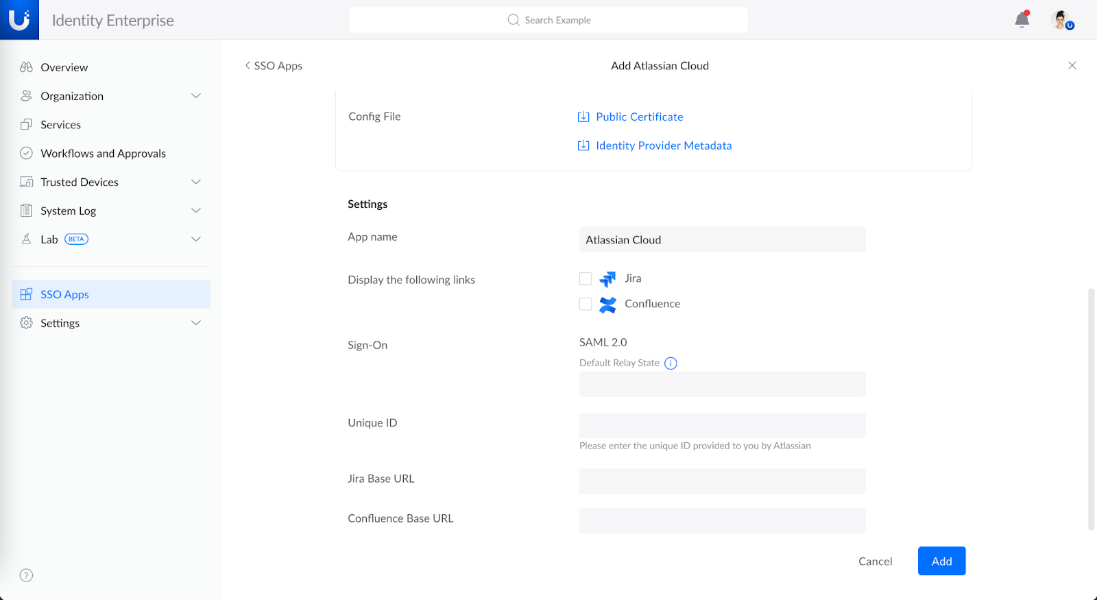Select SSO Apps in the sidebar

(x=111, y=294)
